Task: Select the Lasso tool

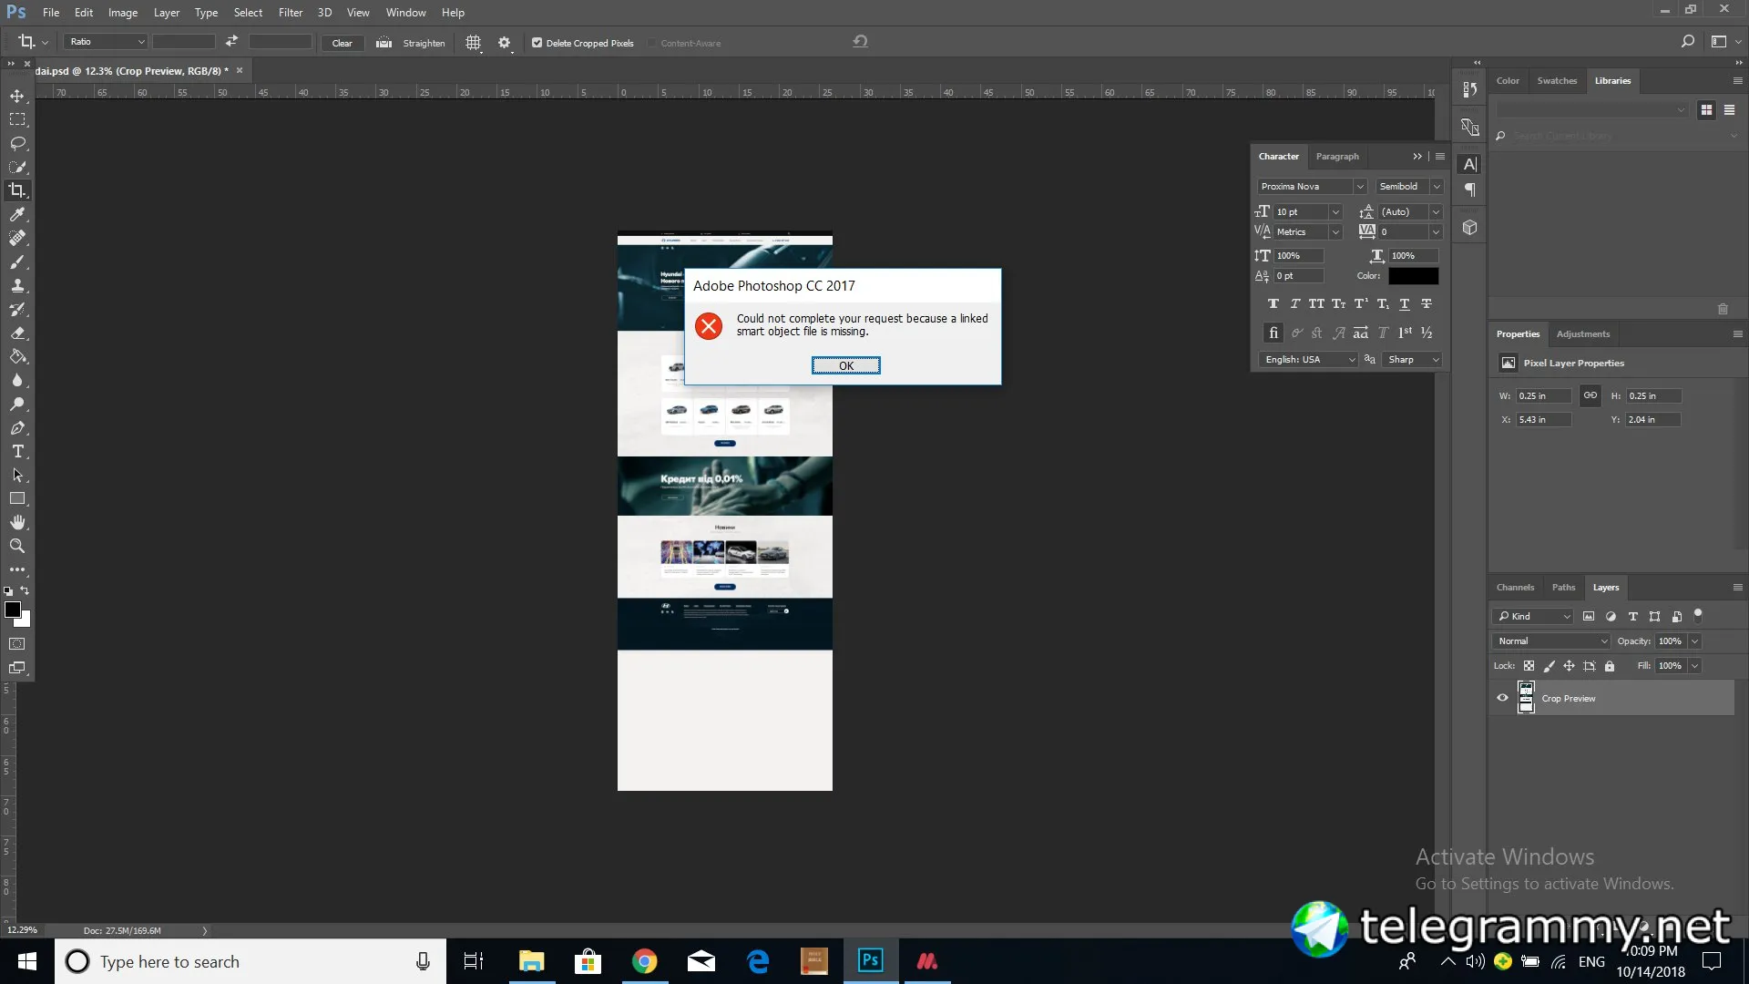Action: [x=17, y=143]
